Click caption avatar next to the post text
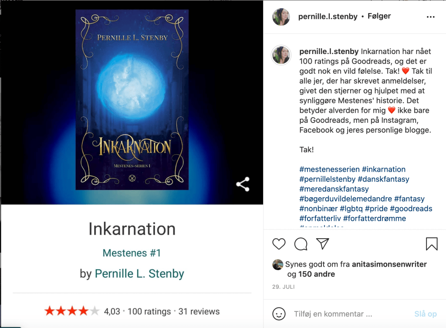Viewport: 446px width, 328px height. pos(281,55)
